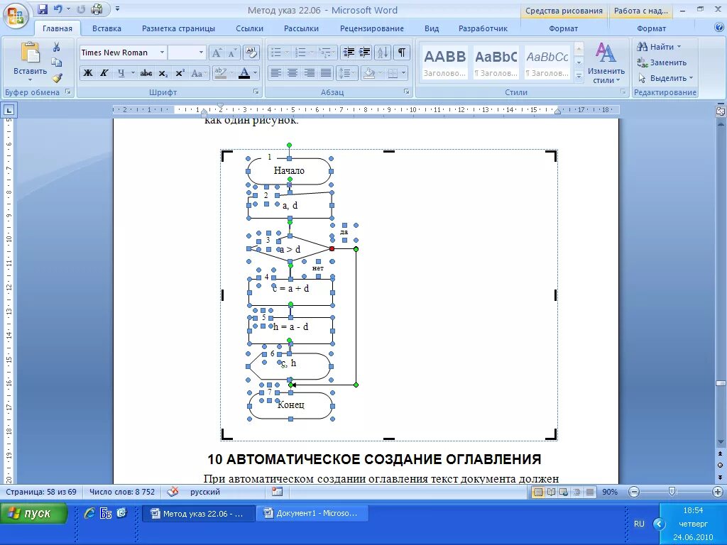
Task: Click the Office button
Action: click(15, 15)
